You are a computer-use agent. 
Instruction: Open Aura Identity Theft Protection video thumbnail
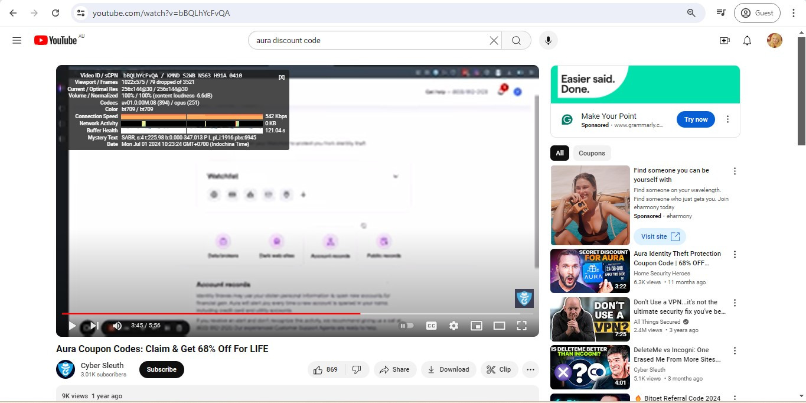[590, 271]
